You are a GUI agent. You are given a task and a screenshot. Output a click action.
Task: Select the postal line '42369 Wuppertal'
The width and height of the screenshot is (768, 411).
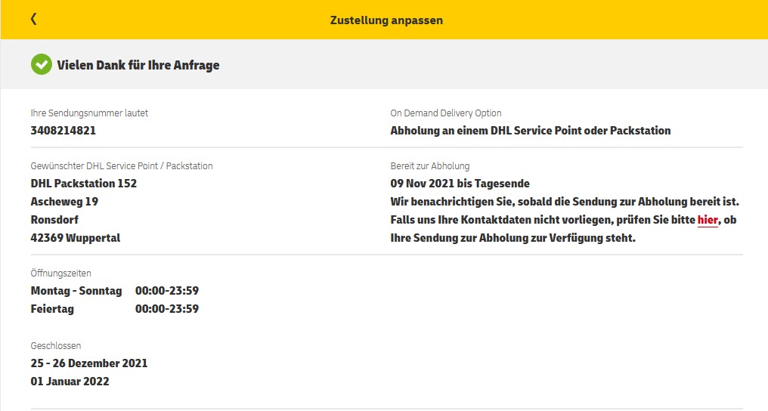pos(76,238)
